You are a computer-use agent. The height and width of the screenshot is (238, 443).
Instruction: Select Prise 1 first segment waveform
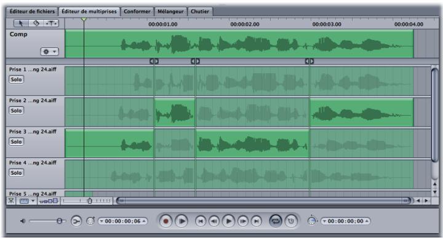(x=110, y=81)
